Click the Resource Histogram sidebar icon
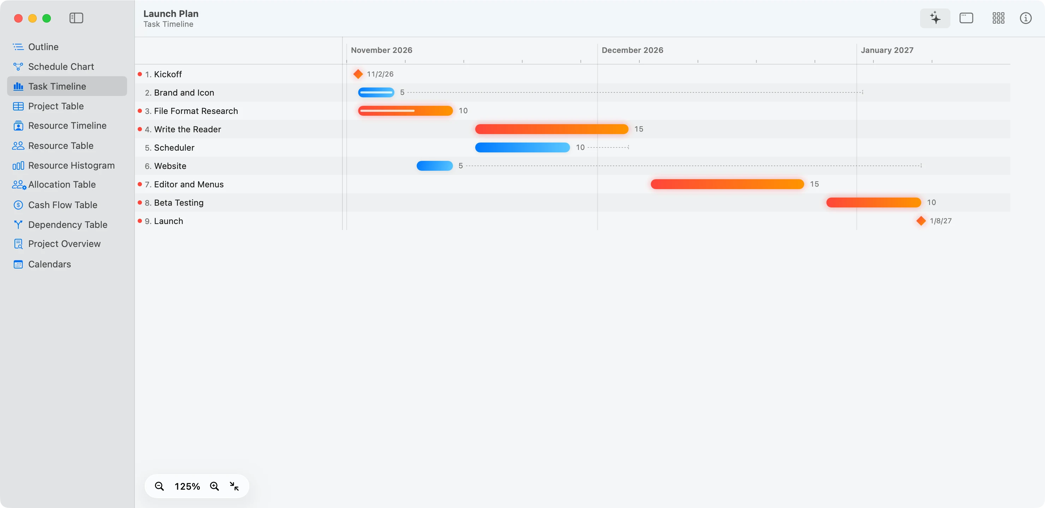 (18, 165)
